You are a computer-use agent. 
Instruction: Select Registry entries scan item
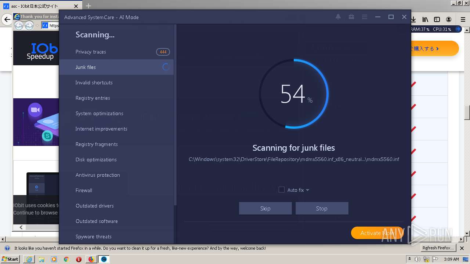[116, 98]
